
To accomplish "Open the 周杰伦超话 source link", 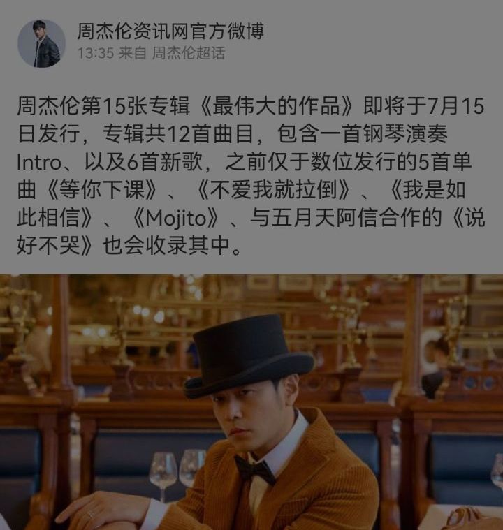I will [189, 53].
